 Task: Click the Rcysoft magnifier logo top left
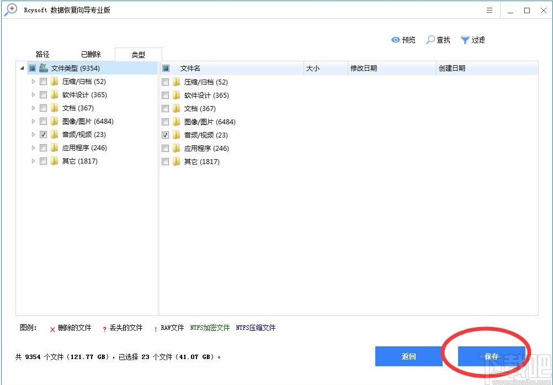(10, 10)
